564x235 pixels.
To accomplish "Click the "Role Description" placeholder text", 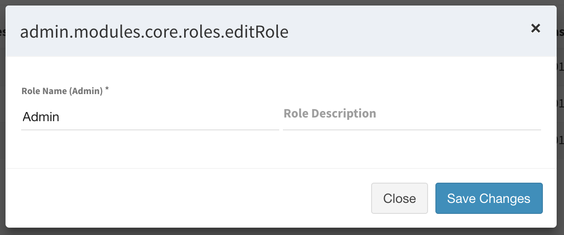I will pos(330,113).
